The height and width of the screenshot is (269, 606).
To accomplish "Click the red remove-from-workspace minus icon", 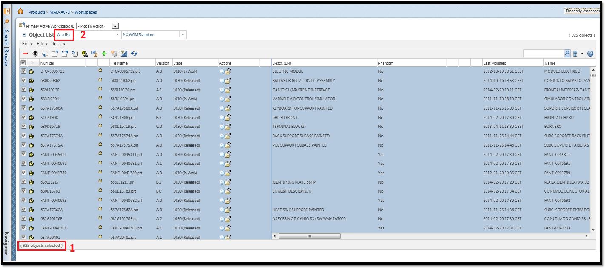I will [x=26, y=54].
